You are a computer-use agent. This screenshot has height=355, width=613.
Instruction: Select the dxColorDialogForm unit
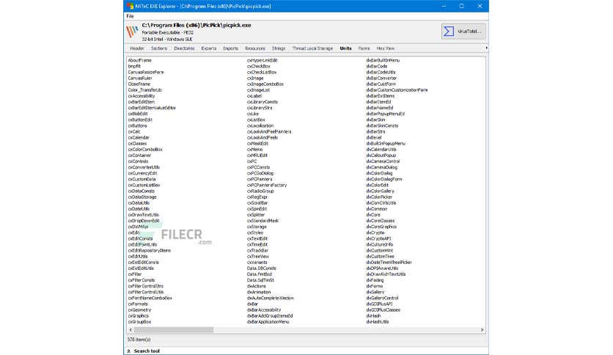tap(384, 179)
